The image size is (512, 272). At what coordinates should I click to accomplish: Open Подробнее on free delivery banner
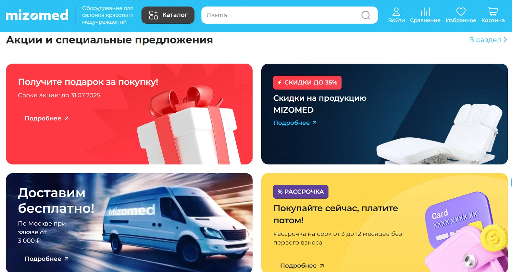click(47, 259)
